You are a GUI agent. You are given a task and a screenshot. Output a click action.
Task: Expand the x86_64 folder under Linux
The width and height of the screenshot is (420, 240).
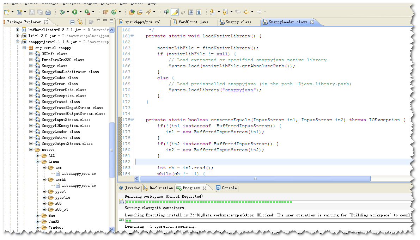[44, 210]
